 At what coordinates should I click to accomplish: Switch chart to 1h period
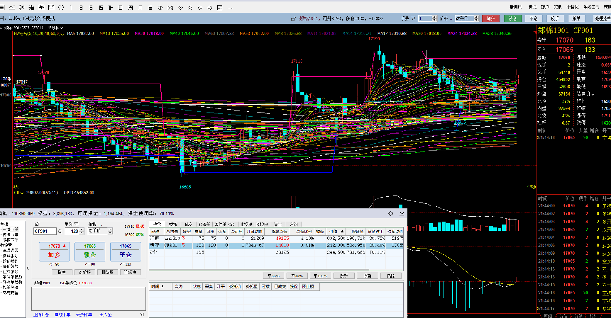(111, 8)
